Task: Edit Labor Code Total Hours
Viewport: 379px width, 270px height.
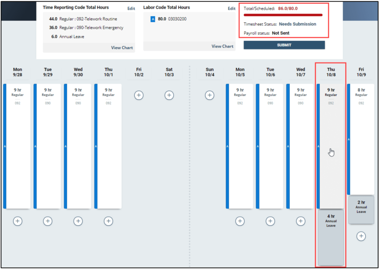Action: point(231,8)
